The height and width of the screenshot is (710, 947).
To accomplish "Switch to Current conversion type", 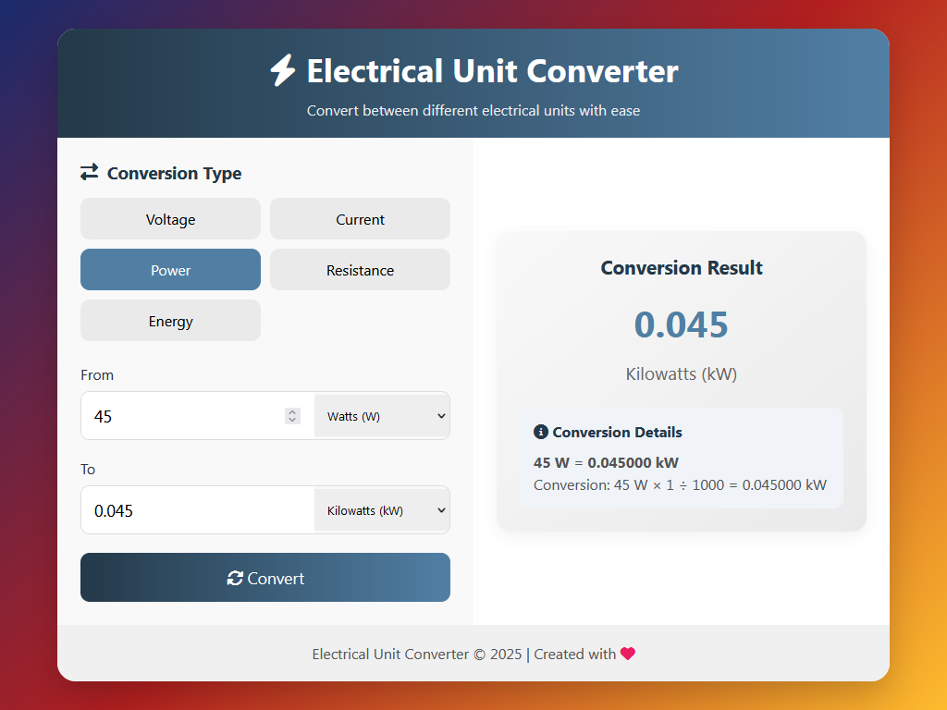I will 360,219.
